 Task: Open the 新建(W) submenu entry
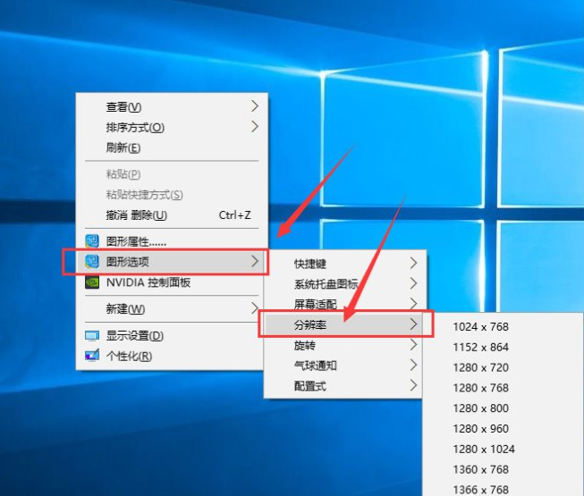(x=172, y=308)
